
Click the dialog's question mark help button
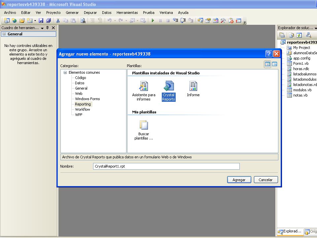(269, 54)
